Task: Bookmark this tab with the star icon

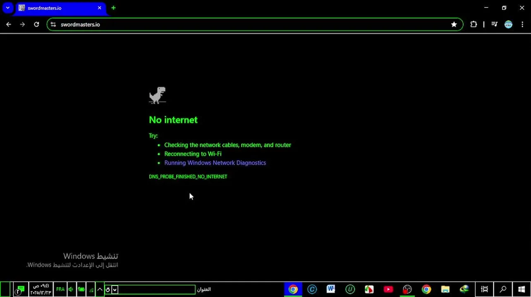Action: point(454,25)
